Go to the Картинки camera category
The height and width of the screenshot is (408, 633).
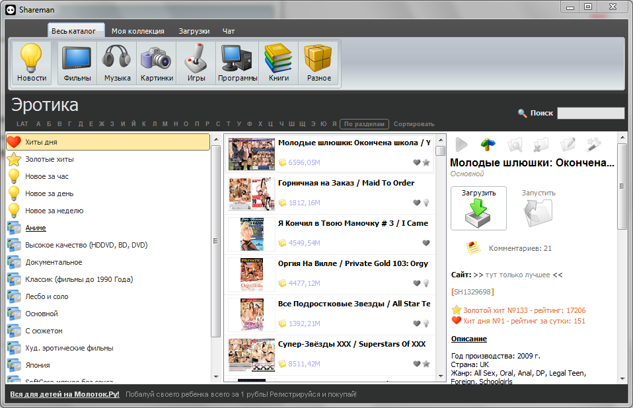(157, 63)
